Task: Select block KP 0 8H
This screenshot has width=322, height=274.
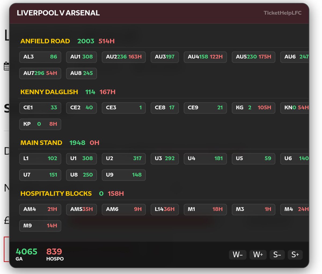Action: click(x=40, y=124)
